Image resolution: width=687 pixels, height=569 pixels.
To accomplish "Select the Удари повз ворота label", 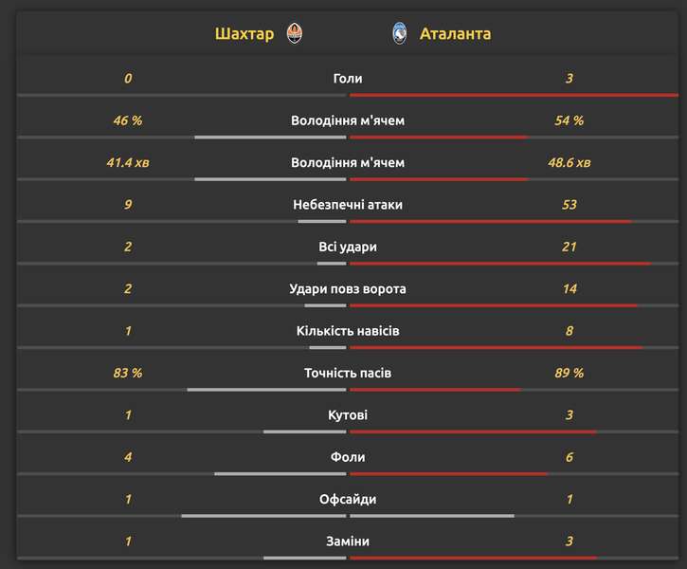I will [x=348, y=289].
